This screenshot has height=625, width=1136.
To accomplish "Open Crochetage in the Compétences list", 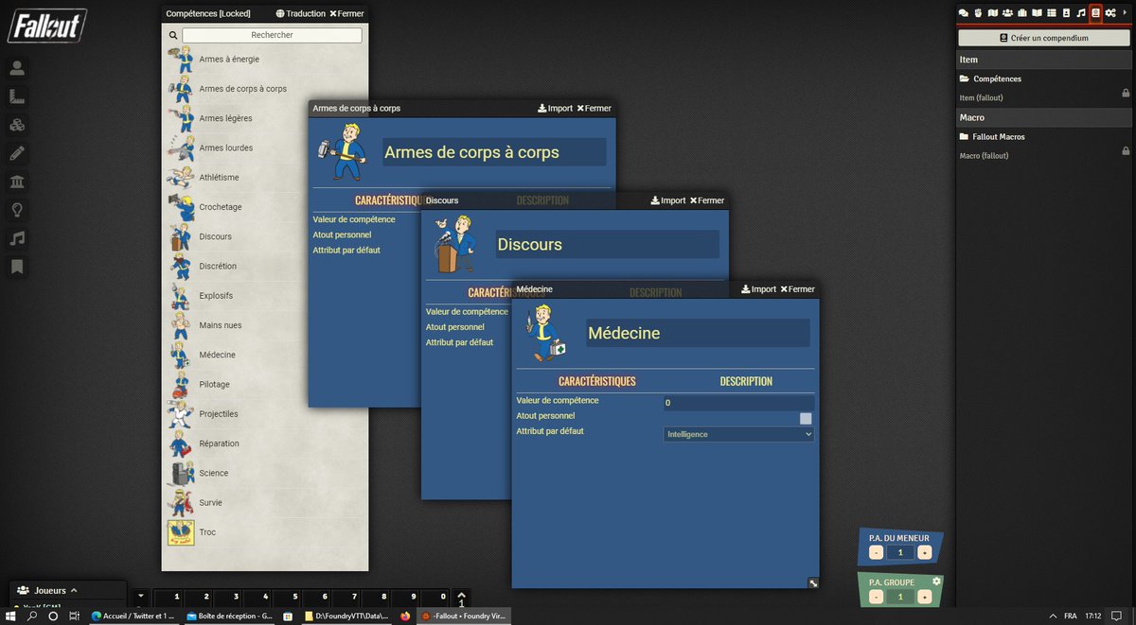I will tap(265, 207).
